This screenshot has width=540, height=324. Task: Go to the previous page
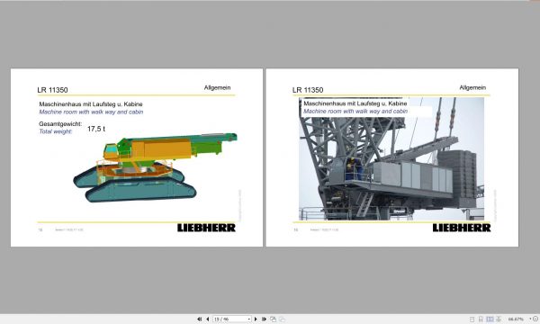(x=208, y=319)
